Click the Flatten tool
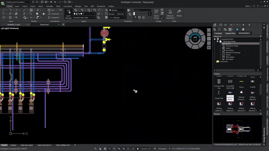Image resolution: width=269 pixels, height=151 pixels. pos(179,13)
